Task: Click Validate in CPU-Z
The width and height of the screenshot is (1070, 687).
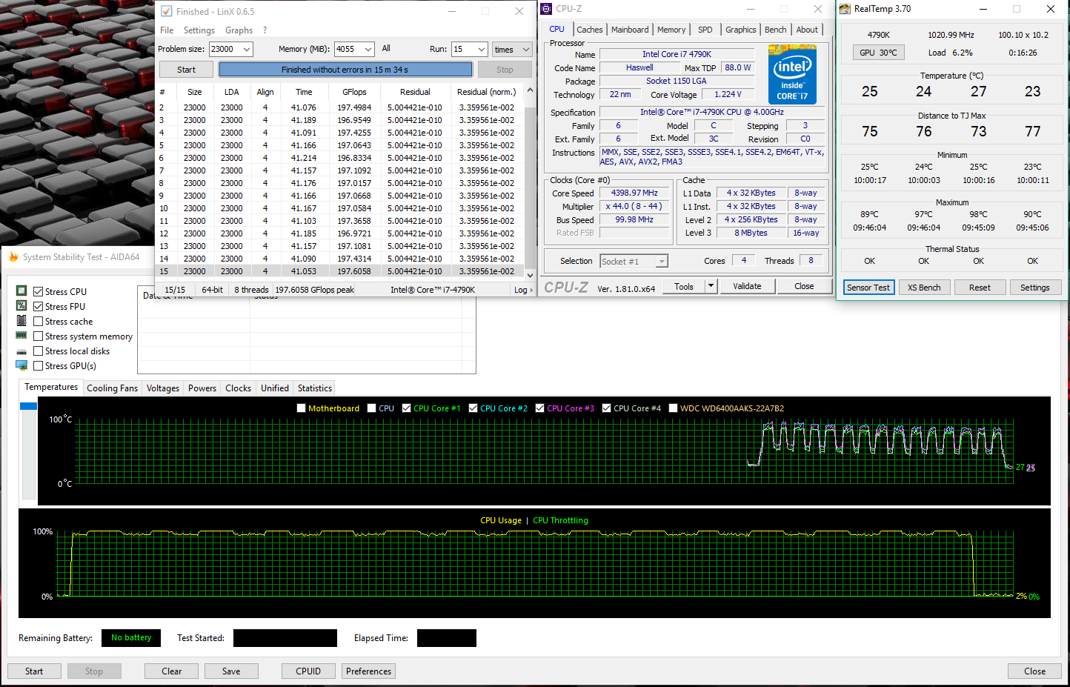Action: tap(747, 286)
